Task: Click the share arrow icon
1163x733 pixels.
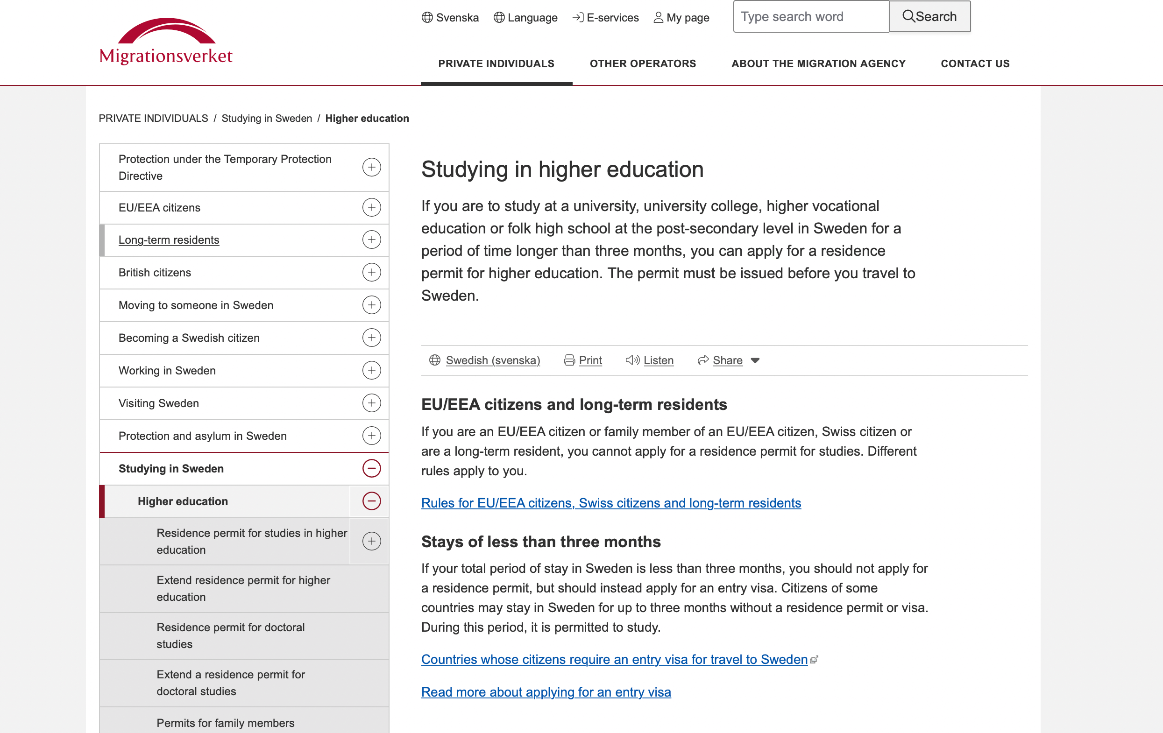Action: (702, 360)
